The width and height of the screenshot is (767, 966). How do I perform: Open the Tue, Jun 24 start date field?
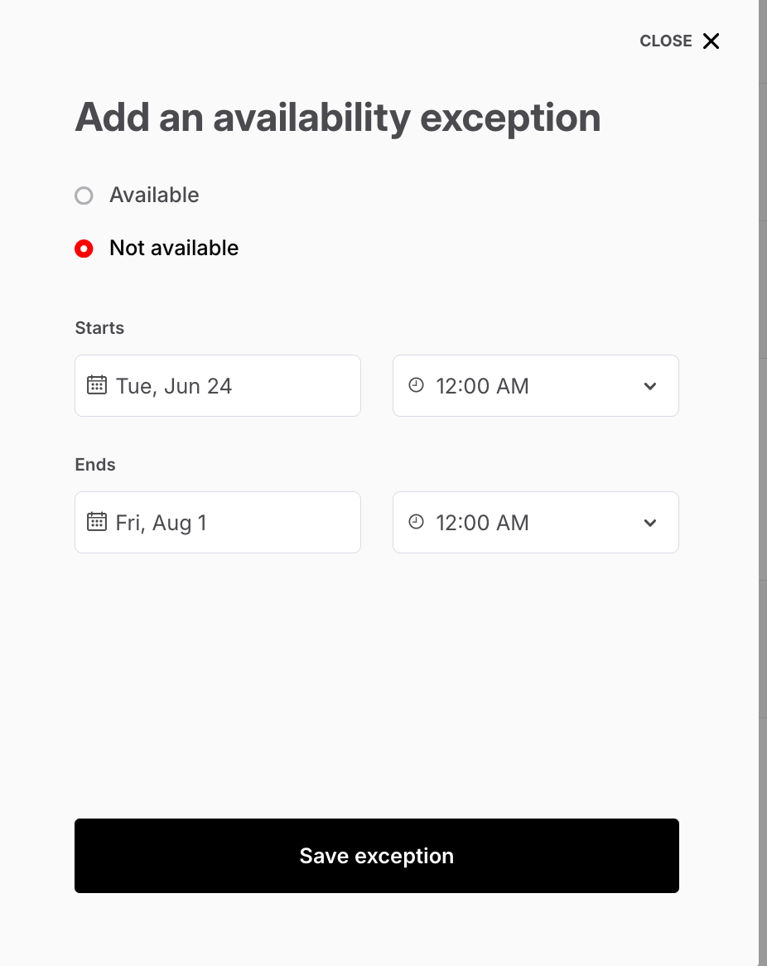[x=218, y=386]
